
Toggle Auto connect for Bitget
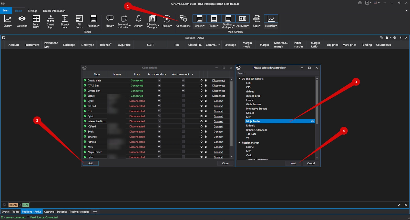click(183, 96)
